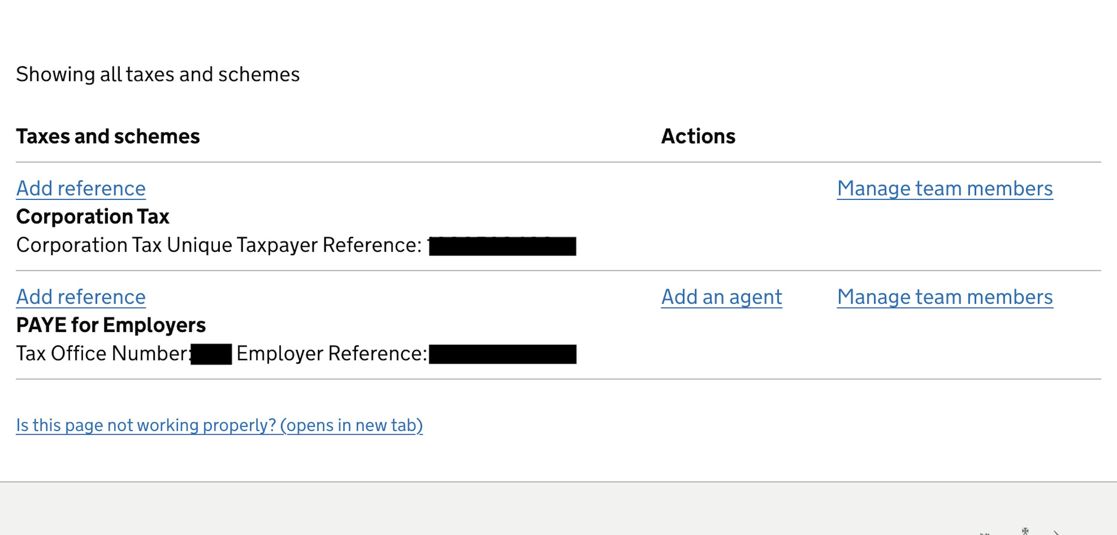
Task: Click the redacted Tax Office Number value
Action: pyautogui.click(x=211, y=354)
